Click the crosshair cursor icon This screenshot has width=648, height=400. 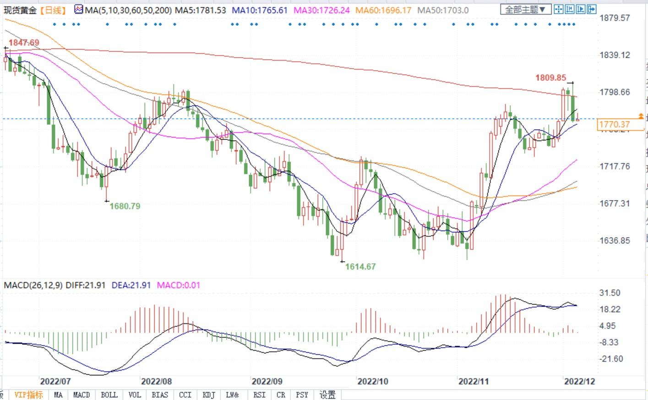pyautogui.click(x=559, y=9)
